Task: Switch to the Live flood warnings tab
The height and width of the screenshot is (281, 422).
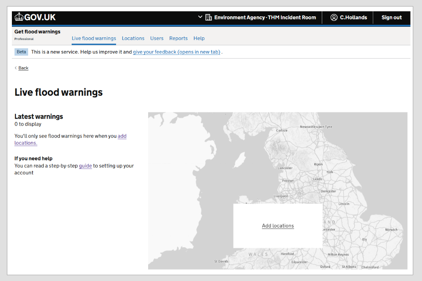Action: click(x=94, y=38)
